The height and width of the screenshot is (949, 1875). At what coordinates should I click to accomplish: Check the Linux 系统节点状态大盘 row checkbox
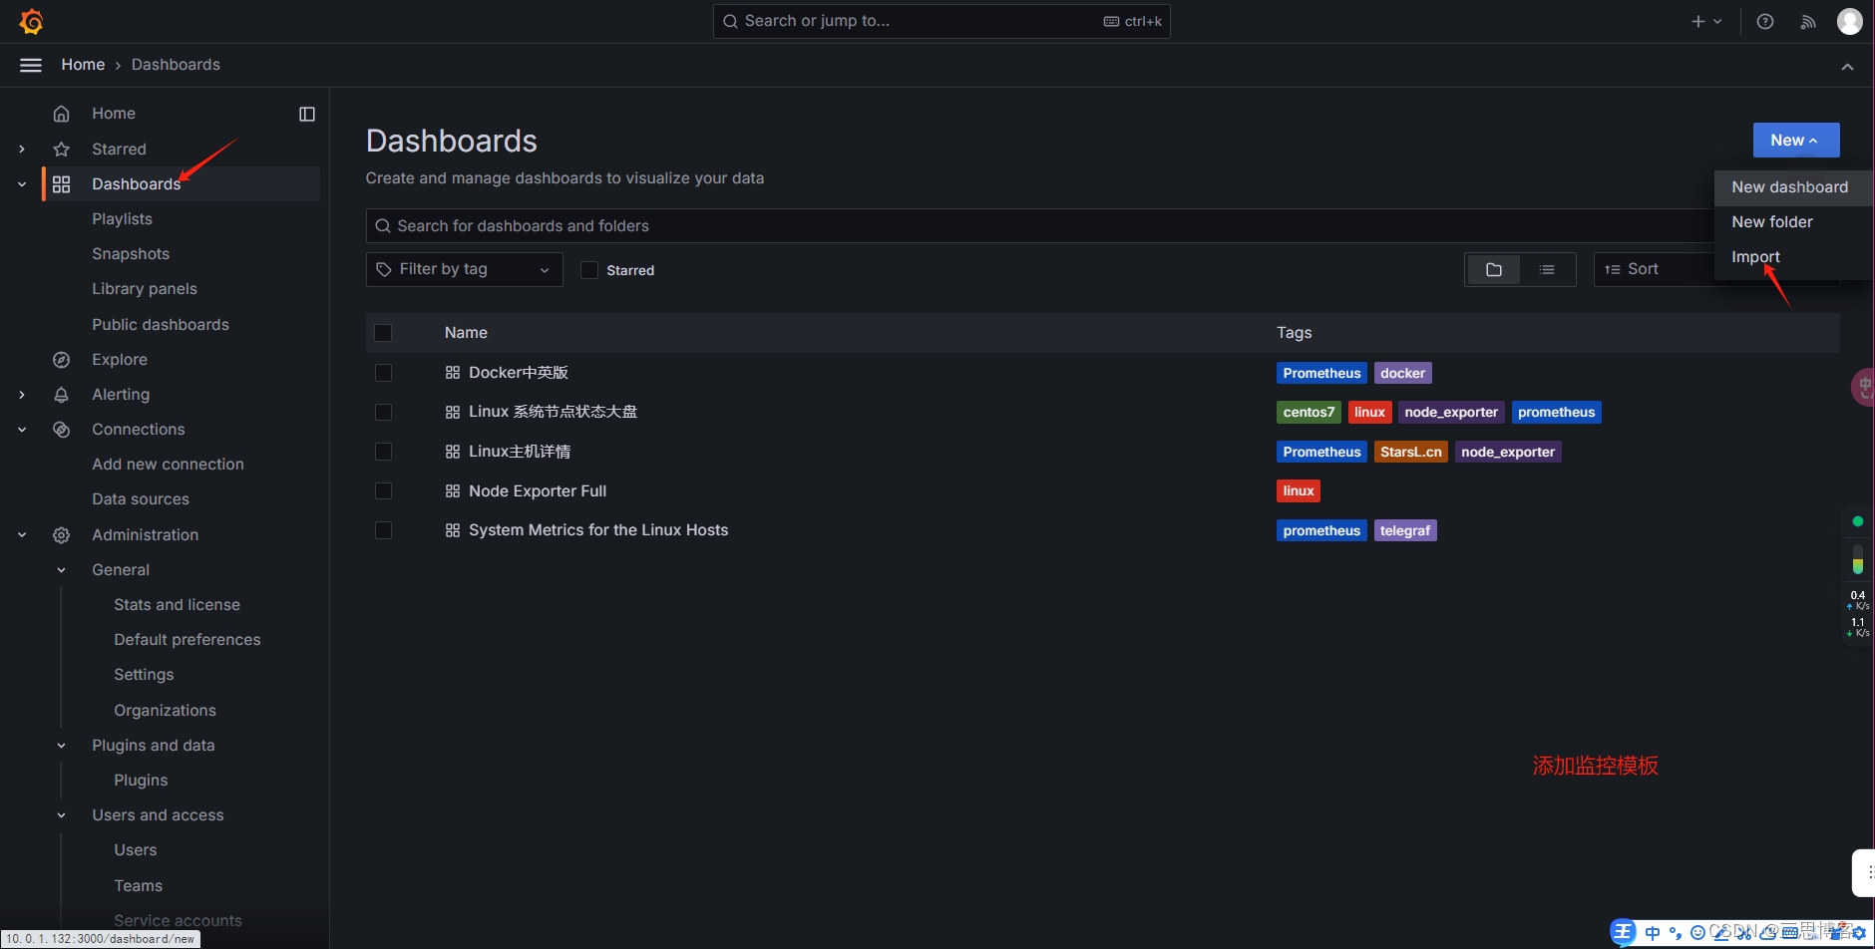pos(383,412)
